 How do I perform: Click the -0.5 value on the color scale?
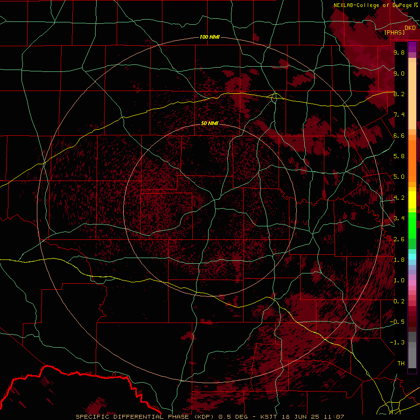(397, 322)
